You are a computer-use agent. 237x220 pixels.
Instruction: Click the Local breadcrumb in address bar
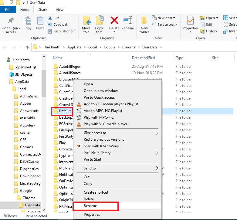click(x=93, y=47)
